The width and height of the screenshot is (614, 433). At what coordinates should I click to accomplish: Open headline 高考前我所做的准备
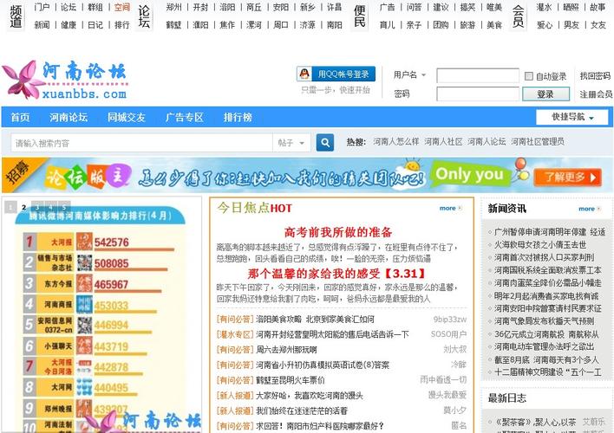pos(338,232)
